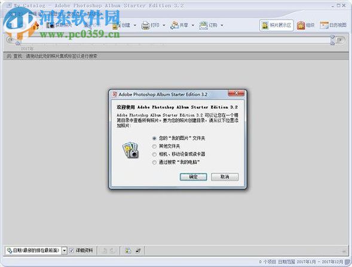Select 相机、移动设备或读卡器 radio option

click(154, 154)
